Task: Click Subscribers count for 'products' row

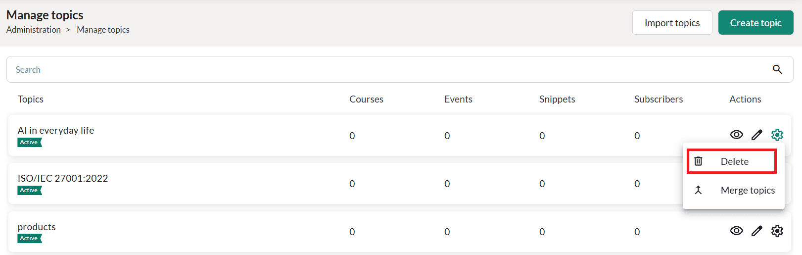Action: pyautogui.click(x=637, y=232)
